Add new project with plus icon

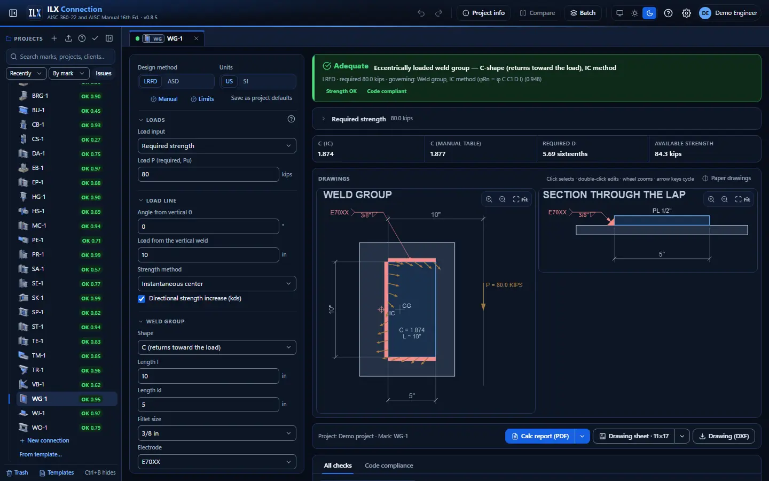tap(54, 38)
